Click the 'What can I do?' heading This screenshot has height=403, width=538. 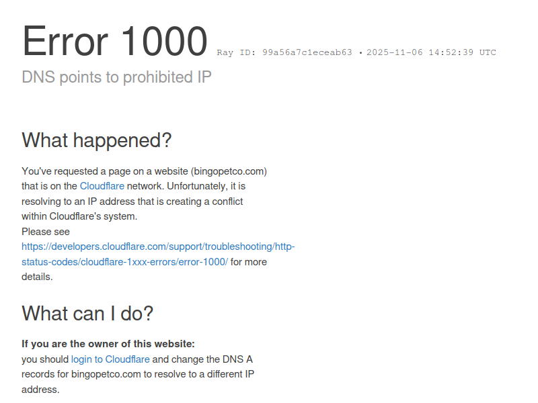87,314
